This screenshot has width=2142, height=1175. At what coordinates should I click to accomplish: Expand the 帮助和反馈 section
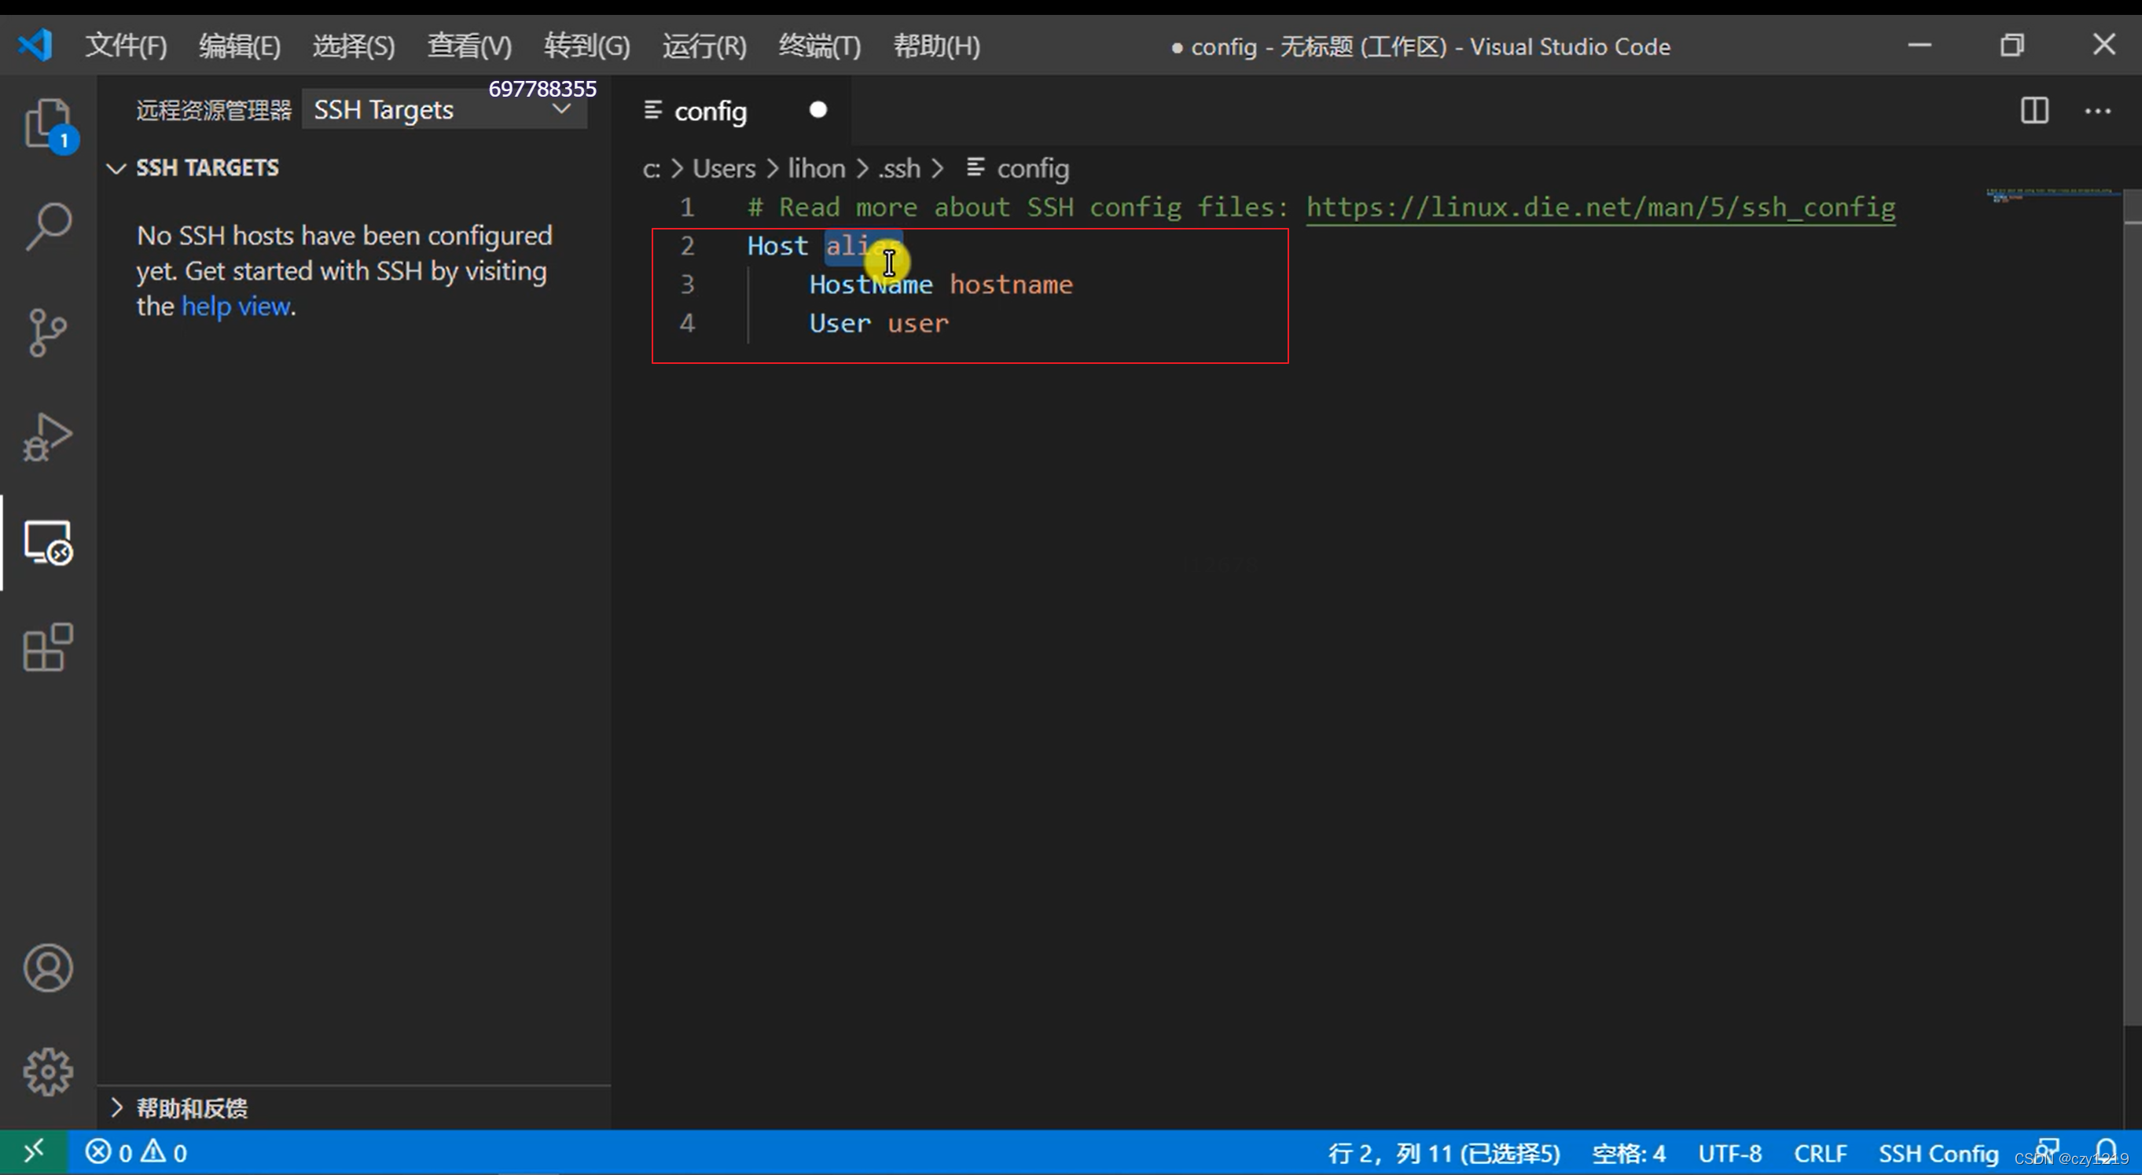point(116,1107)
